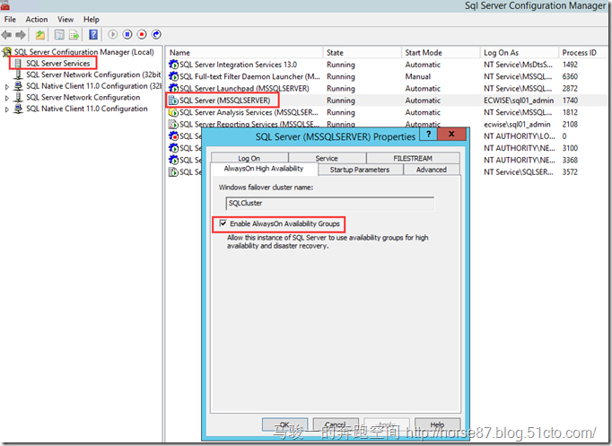Image resolution: width=612 pixels, height=446 pixels.
Task: Sort by the State column header
Action: pos(363,53)
